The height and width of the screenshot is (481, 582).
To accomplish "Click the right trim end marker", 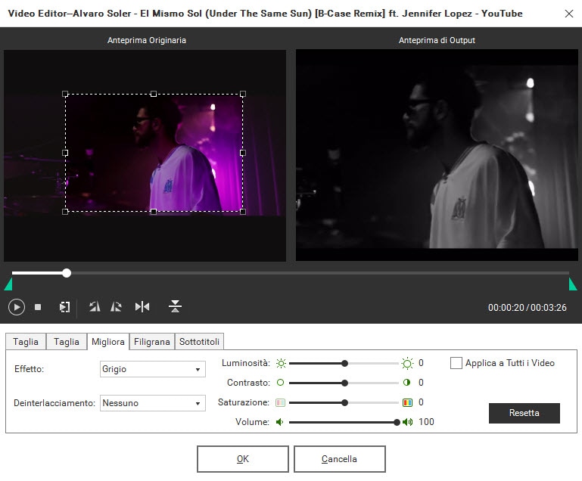I will click(x=573, y=284).
